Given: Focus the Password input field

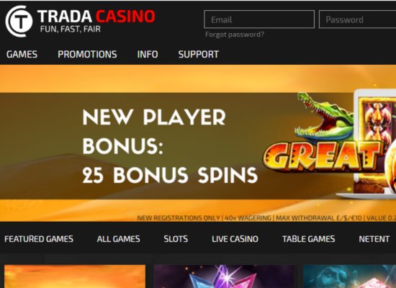Looking at the screenshot, I should click(357, 19).
